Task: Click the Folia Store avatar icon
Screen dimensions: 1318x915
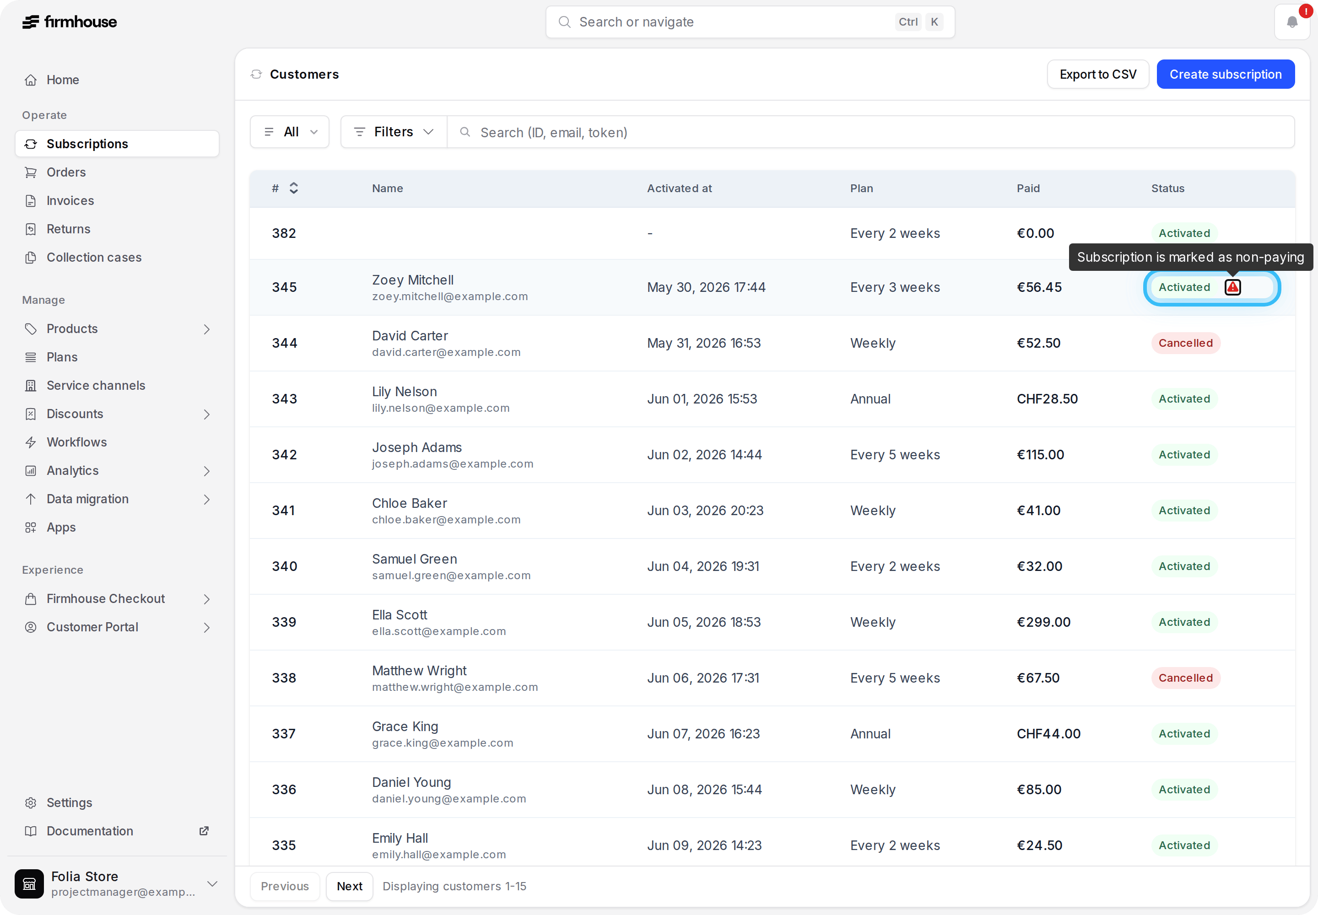Action: point(29,883)
